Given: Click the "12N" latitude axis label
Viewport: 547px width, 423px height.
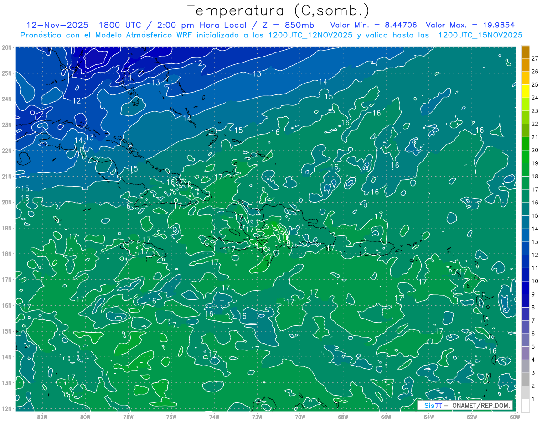Looking at the screenshot, I should [x=6, y=408].
